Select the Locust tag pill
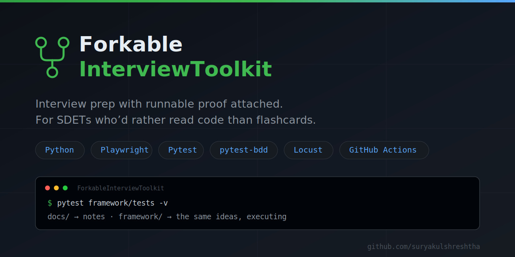515x257 pixels. (309, 150)
